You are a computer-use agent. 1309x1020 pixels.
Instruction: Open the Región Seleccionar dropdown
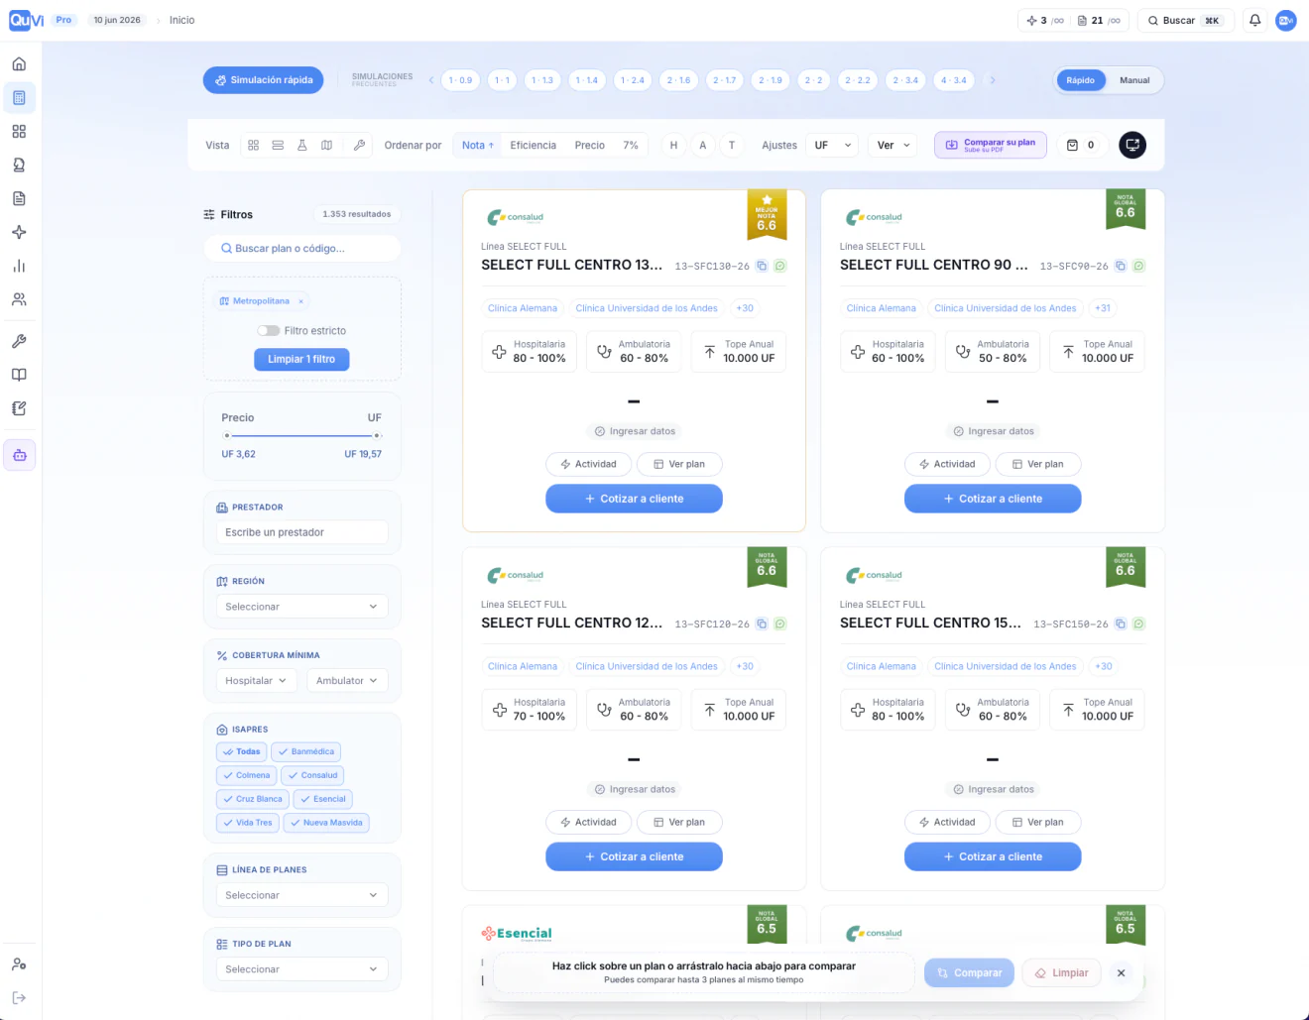tap(301, 607)
